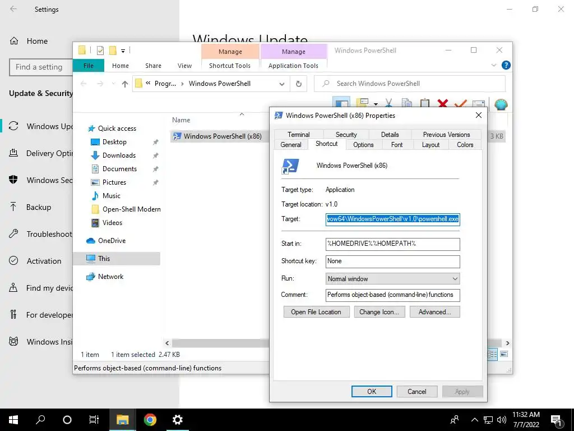
Task: Open the Colors tab
Action: 465,145
